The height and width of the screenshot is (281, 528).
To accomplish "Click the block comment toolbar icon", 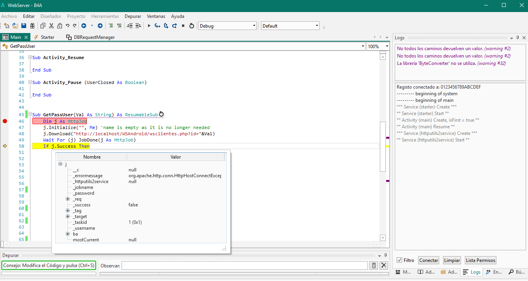I will click(x=111, y=26).
